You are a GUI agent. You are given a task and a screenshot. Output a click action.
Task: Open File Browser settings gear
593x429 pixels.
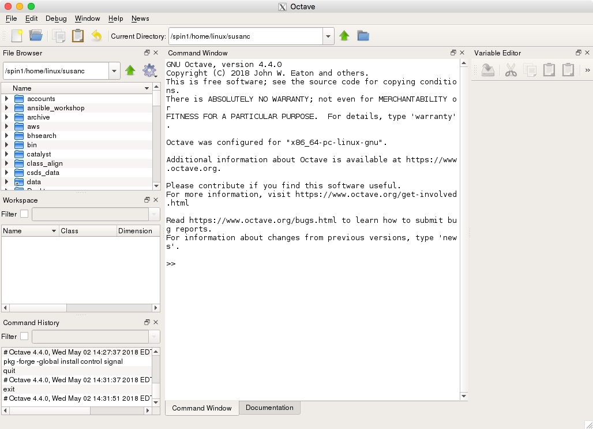point(149,71)
